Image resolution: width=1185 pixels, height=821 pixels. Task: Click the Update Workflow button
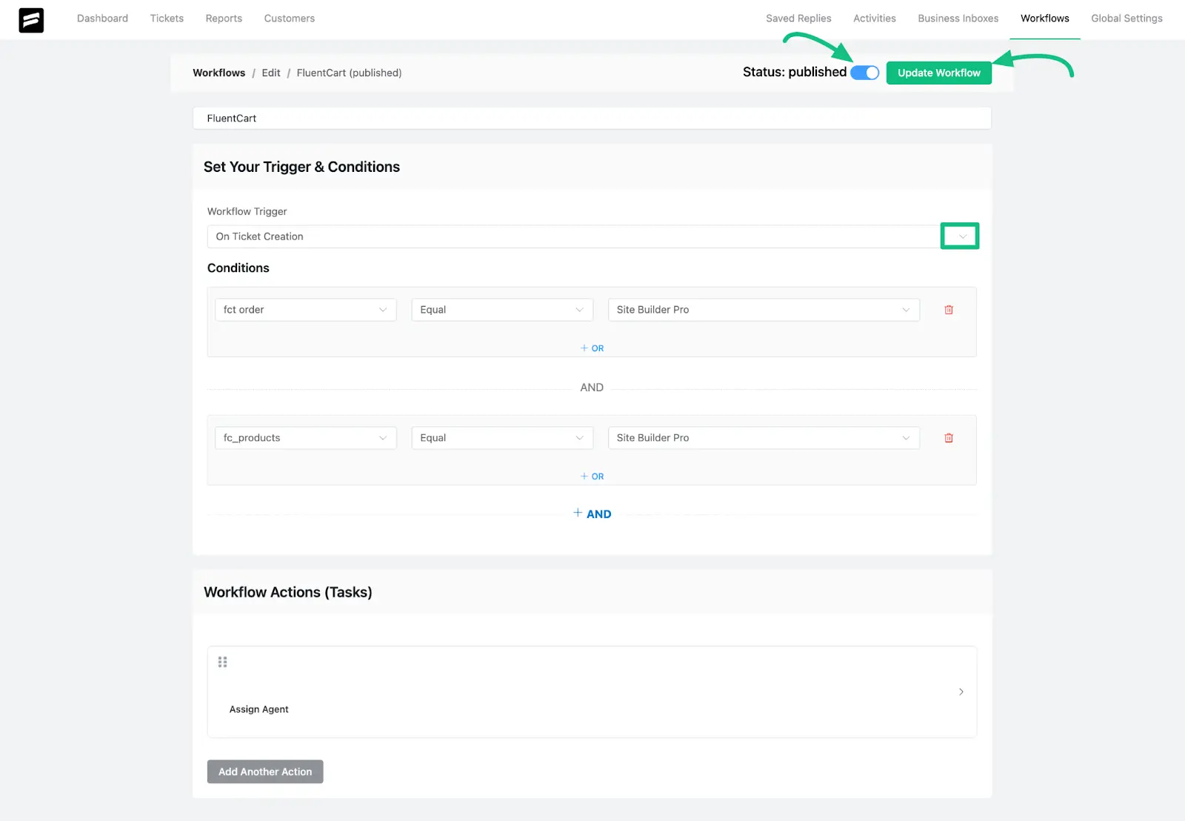pos(938,73)
